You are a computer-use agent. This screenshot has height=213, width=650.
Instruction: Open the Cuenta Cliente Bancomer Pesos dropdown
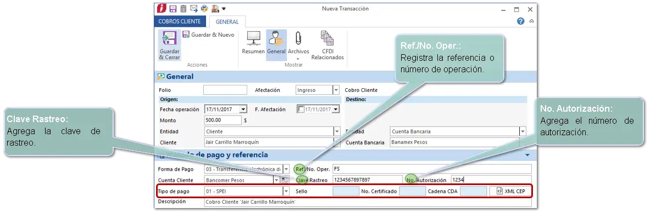(x=276, y=180)
